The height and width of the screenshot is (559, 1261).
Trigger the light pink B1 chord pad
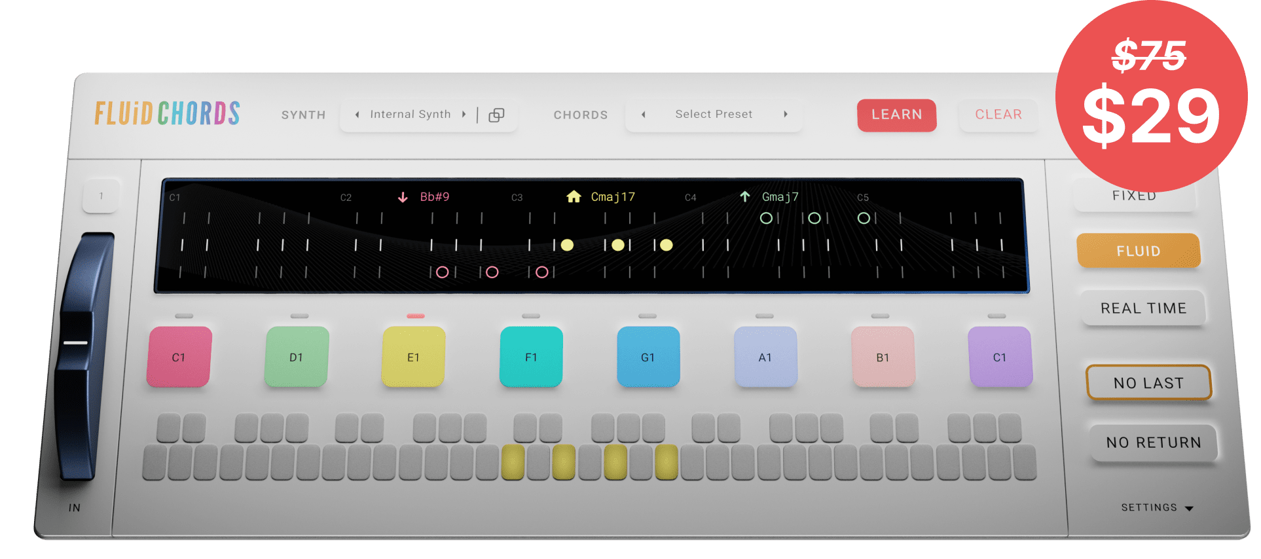[x=883, y=357]
